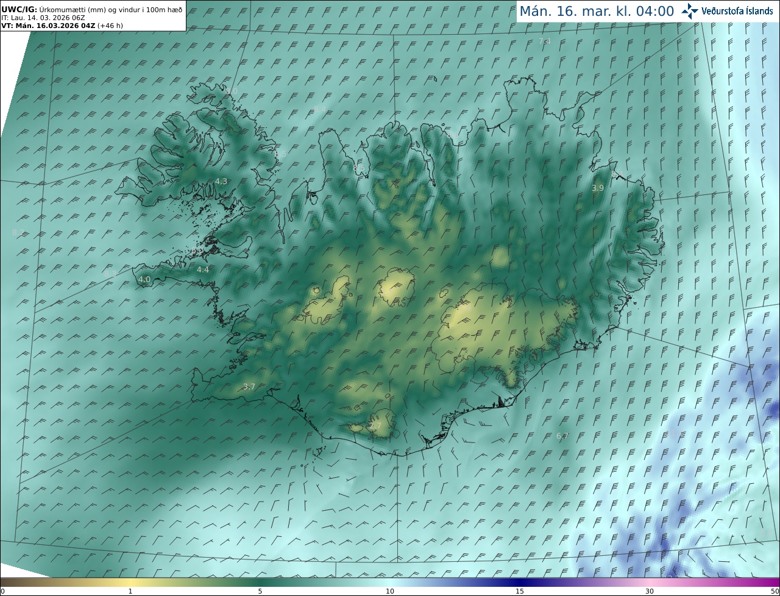Click the Veðurstofa Íslands name text
780x596 pixels.
click(737, 11)
